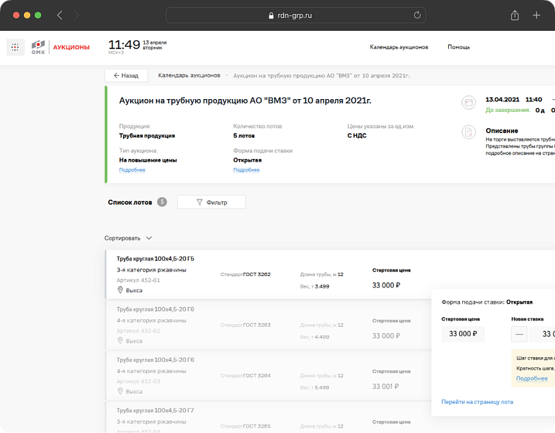Click location pin icon for first lot
The image size is (555, 433).
(x=120, y=290)
